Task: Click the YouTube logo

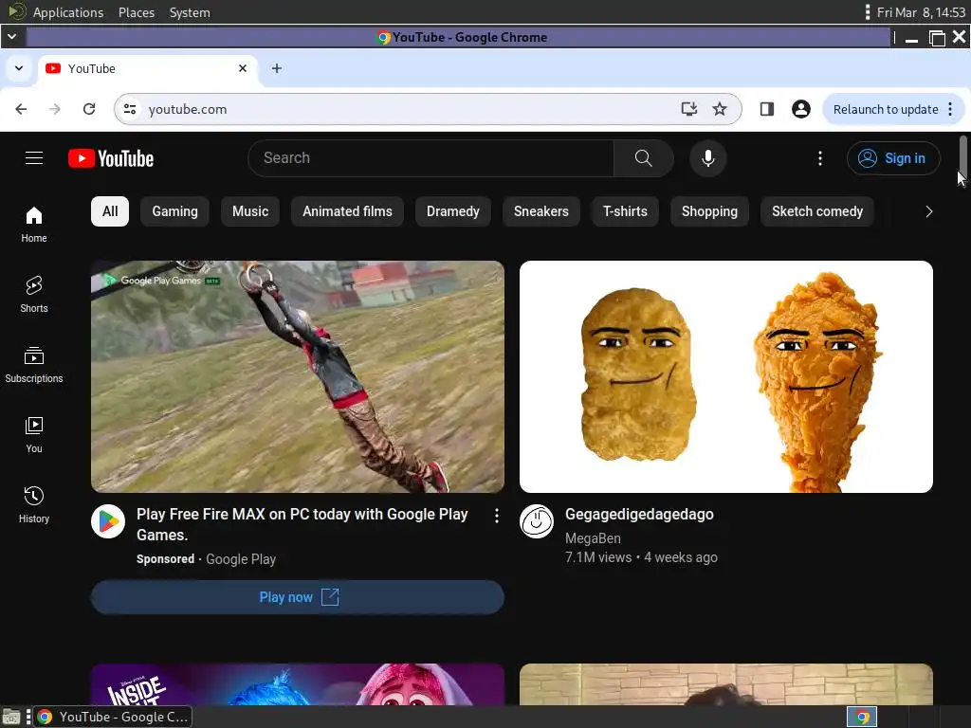Action: tap(111, 158)
